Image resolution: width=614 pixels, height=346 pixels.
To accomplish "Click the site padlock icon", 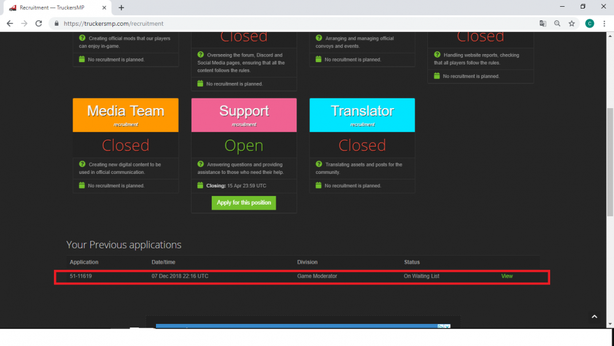I will click(x=56, y=23).
